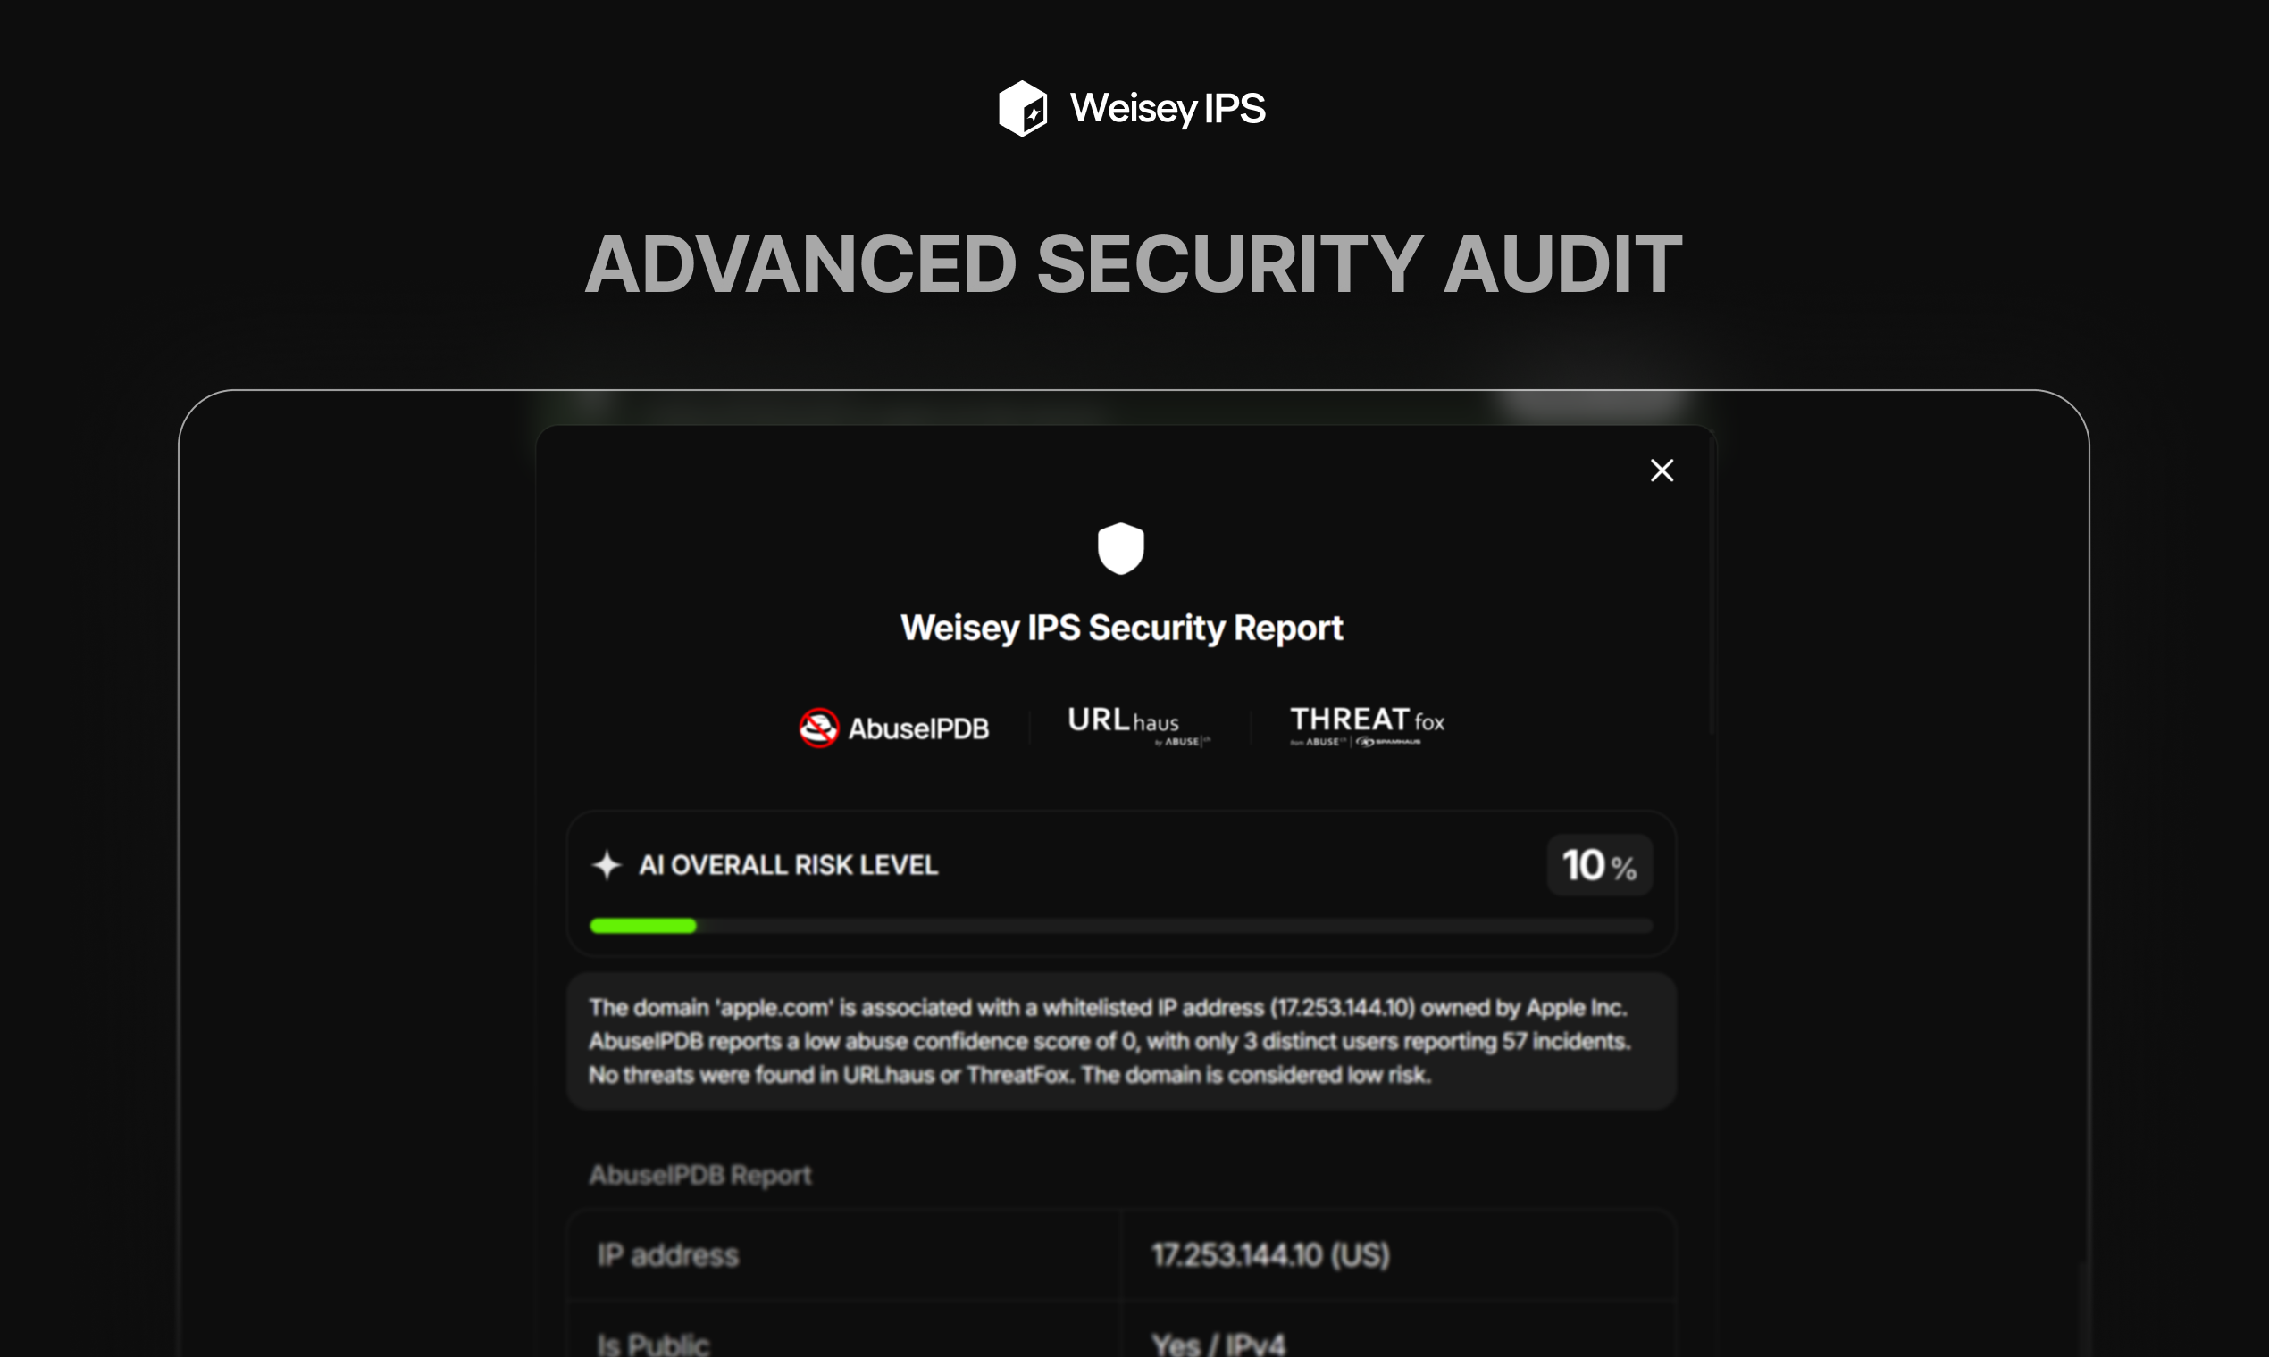Click the THREATfox provider logo

point(1363,720)
